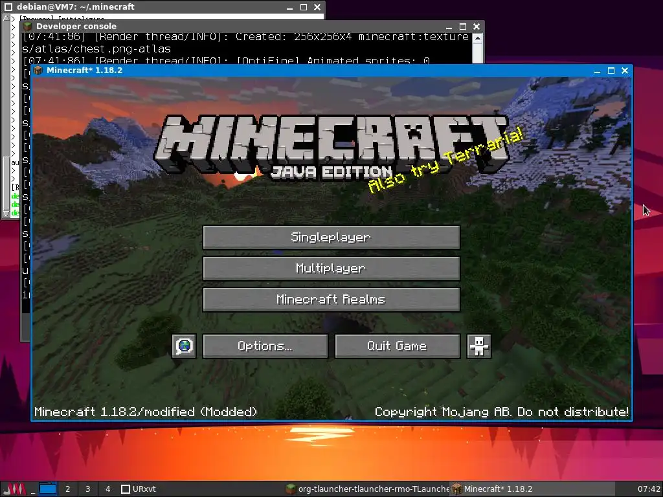Open the Multiplayer menu
This screenshot has height=497, width=663.
tap(331, 269)
